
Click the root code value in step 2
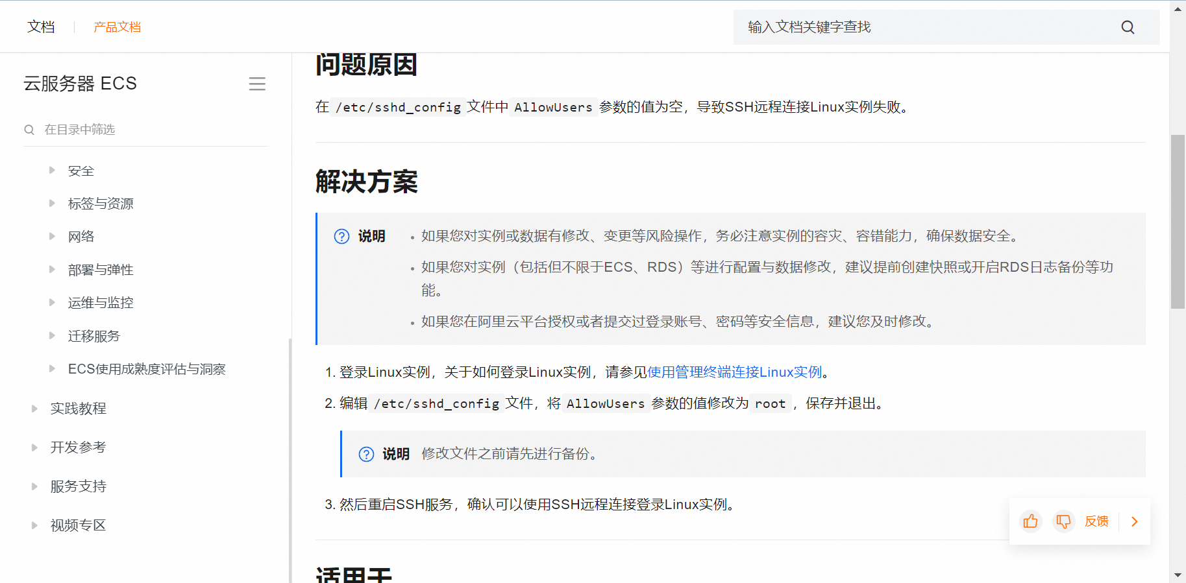[771, 403]
